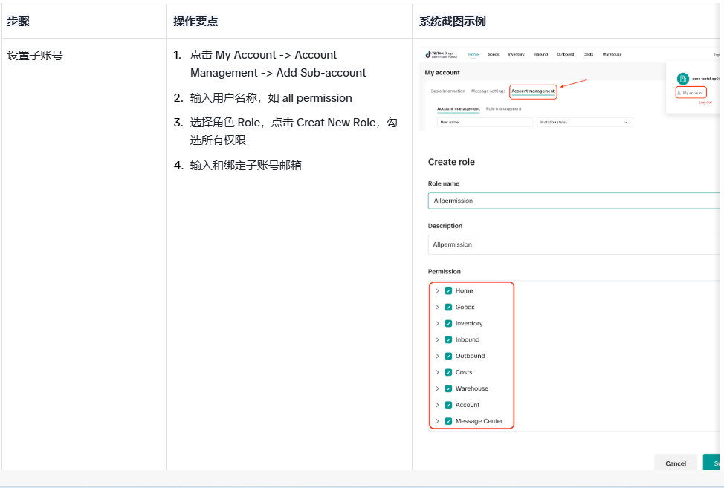Expand the Goods permission tree node
The image size is (724, 488).
[x=437, y=308]
